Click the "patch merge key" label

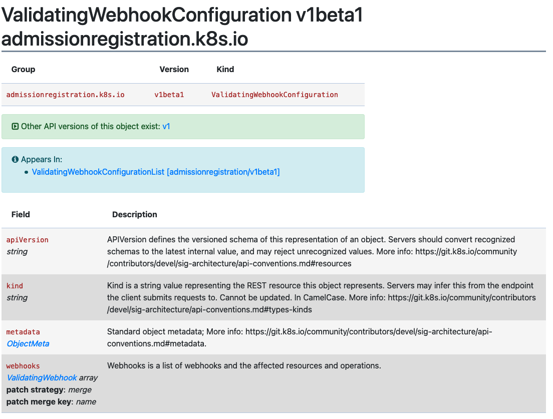pyautogui.click(x=40, y=402)
